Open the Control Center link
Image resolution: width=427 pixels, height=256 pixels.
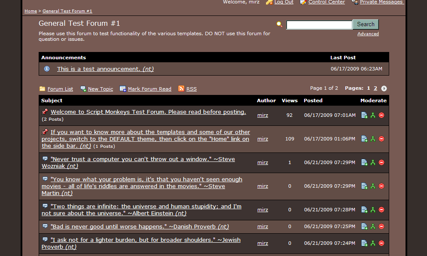pyautogui.click(x=326, y=2)
